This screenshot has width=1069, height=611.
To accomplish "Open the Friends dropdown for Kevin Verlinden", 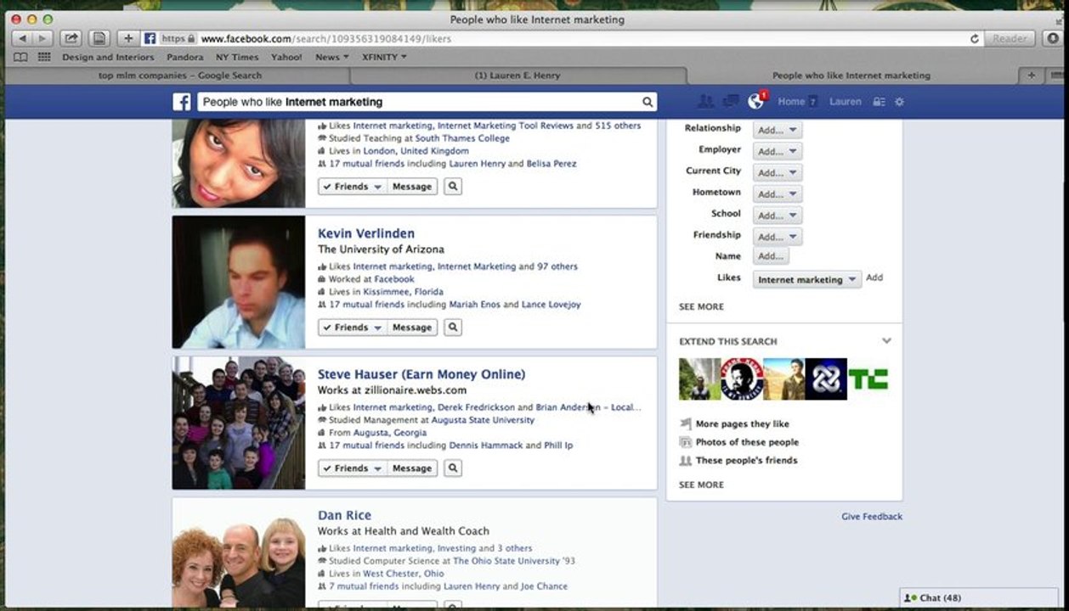I will [353, 328].
